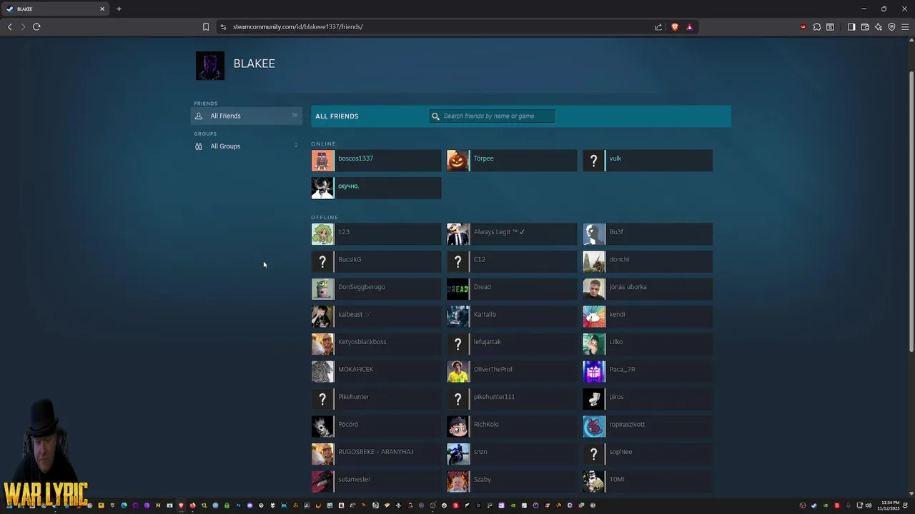Select All Friends in sidebar
915x514 pixels.
(246, 116)
